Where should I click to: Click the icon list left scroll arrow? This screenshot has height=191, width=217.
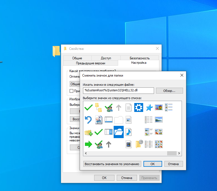click(86, 153)
